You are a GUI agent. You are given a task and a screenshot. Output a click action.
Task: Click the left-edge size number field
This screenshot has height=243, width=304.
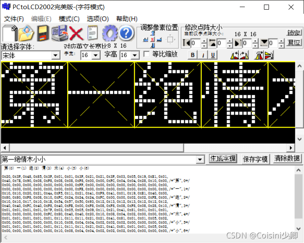(196, 43)
